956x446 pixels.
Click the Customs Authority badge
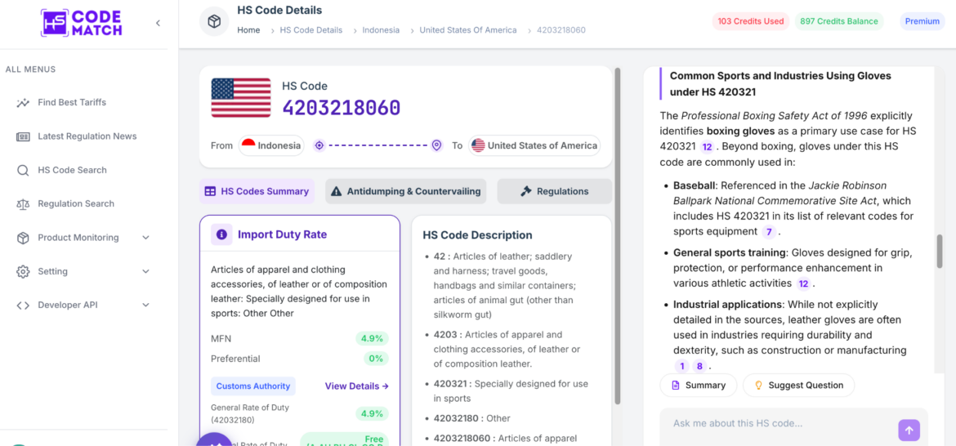pos(253,386)
